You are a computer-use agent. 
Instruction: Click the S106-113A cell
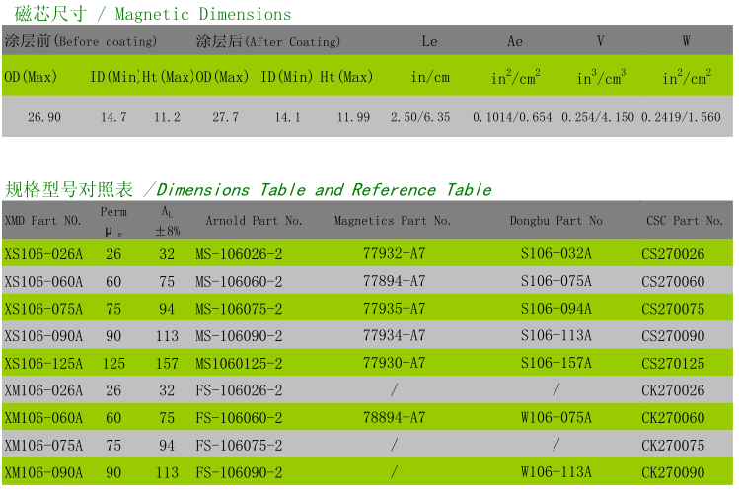(x=556, y=335)
